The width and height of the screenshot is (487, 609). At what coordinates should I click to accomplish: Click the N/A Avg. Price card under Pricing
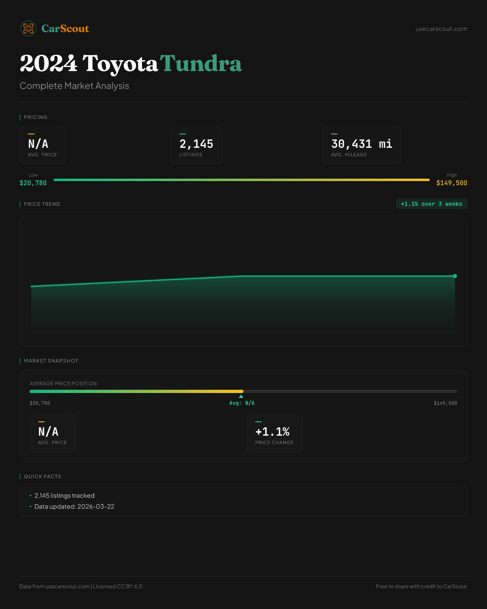[x=43, y=145]
